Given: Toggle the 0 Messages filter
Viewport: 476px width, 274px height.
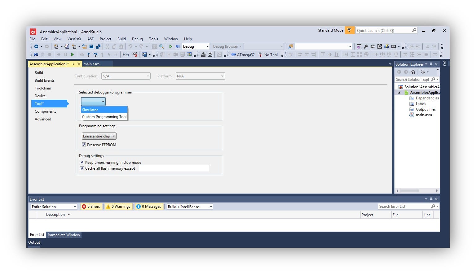Looking at the screenshot, I should point(149,207).
